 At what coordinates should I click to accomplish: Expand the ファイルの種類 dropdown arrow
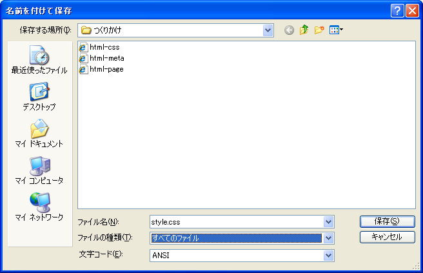[x=328, y=238]
